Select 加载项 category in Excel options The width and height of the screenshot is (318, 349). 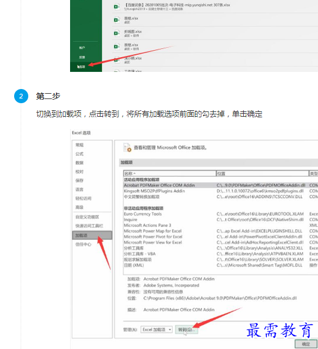click(92, 235)
